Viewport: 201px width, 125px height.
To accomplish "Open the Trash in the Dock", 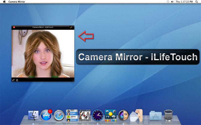I will point(168,115).
